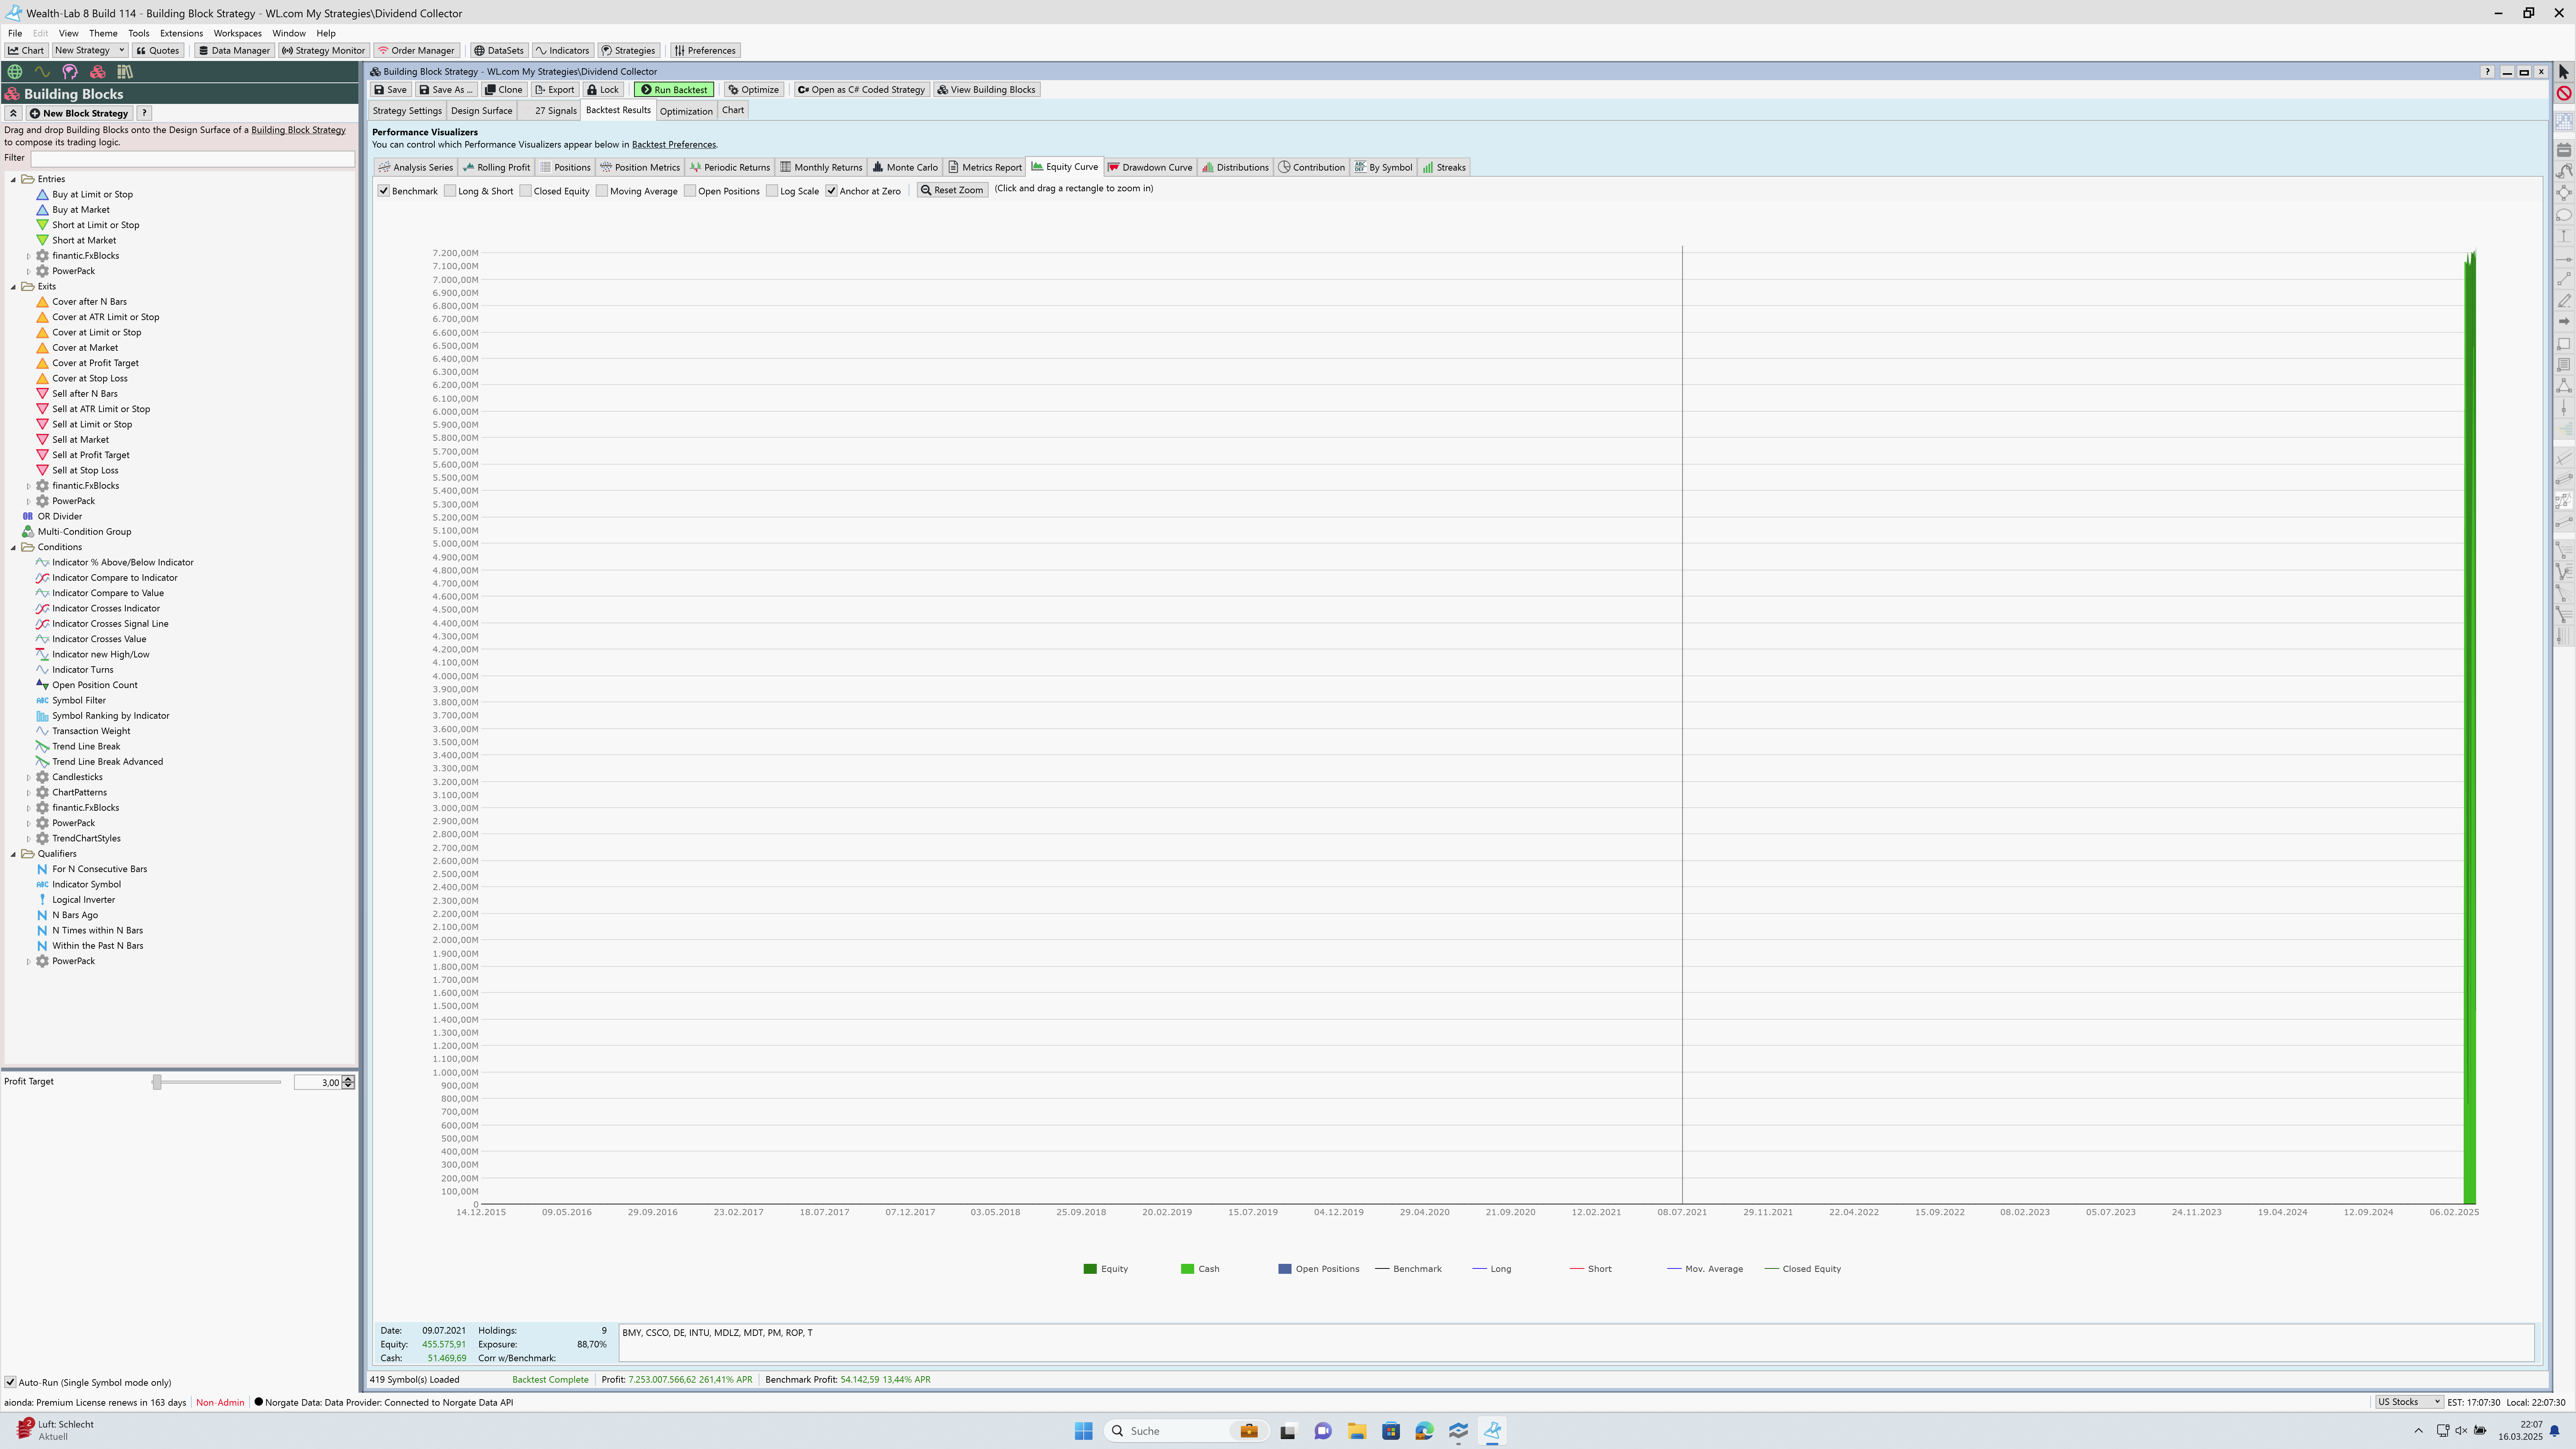Enable the Long & Short checkbox

(450, 191)
